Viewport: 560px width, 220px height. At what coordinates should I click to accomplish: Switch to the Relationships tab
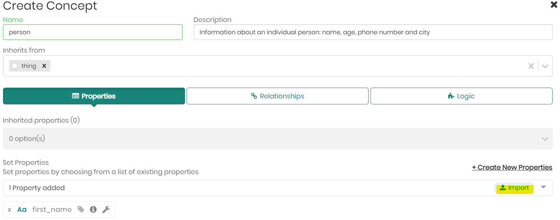tap(277, 96)
